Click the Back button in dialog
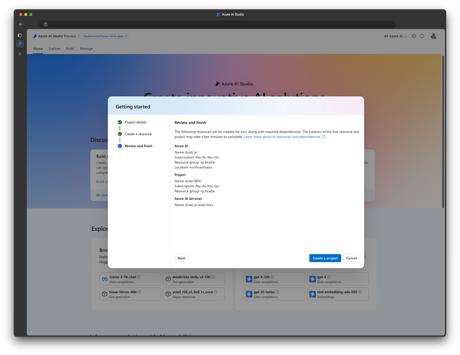This screenshot has height=355, width=460. [181, 258]
